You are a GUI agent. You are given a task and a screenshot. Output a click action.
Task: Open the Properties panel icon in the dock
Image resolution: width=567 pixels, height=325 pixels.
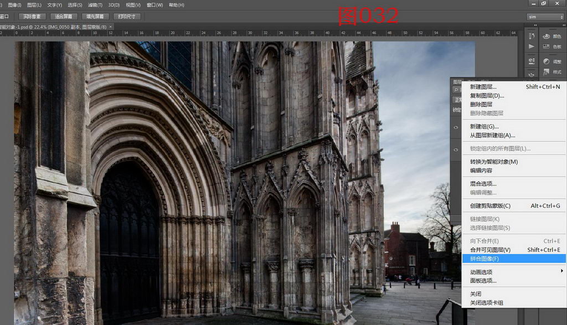tap(532, 61)
